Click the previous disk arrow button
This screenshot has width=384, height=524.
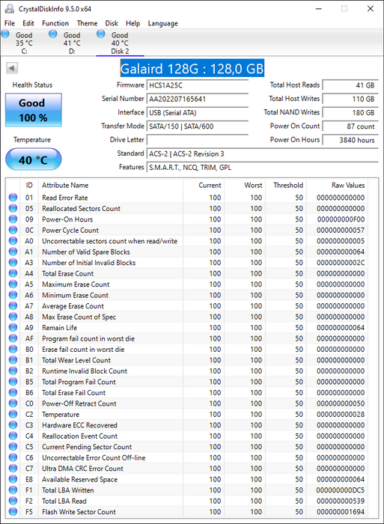(12, 68)
